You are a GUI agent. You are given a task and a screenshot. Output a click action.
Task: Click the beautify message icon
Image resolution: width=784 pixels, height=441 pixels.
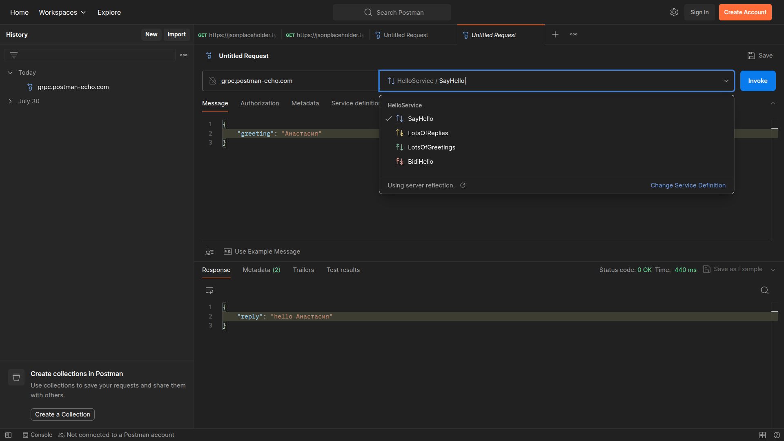(x=209, y=252)
